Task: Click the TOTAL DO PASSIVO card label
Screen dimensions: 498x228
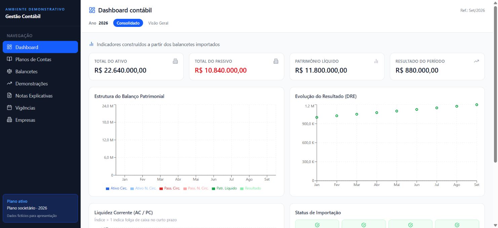Action: 213,61
